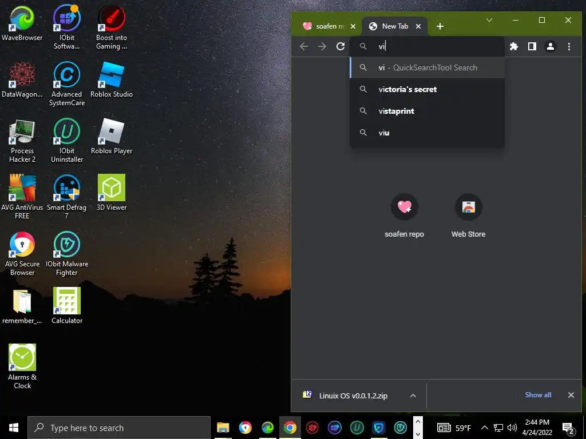Screen dimensions: 586x439
Task: Choose the victoria's secret suggestion
Action: (x=427, y=89)
